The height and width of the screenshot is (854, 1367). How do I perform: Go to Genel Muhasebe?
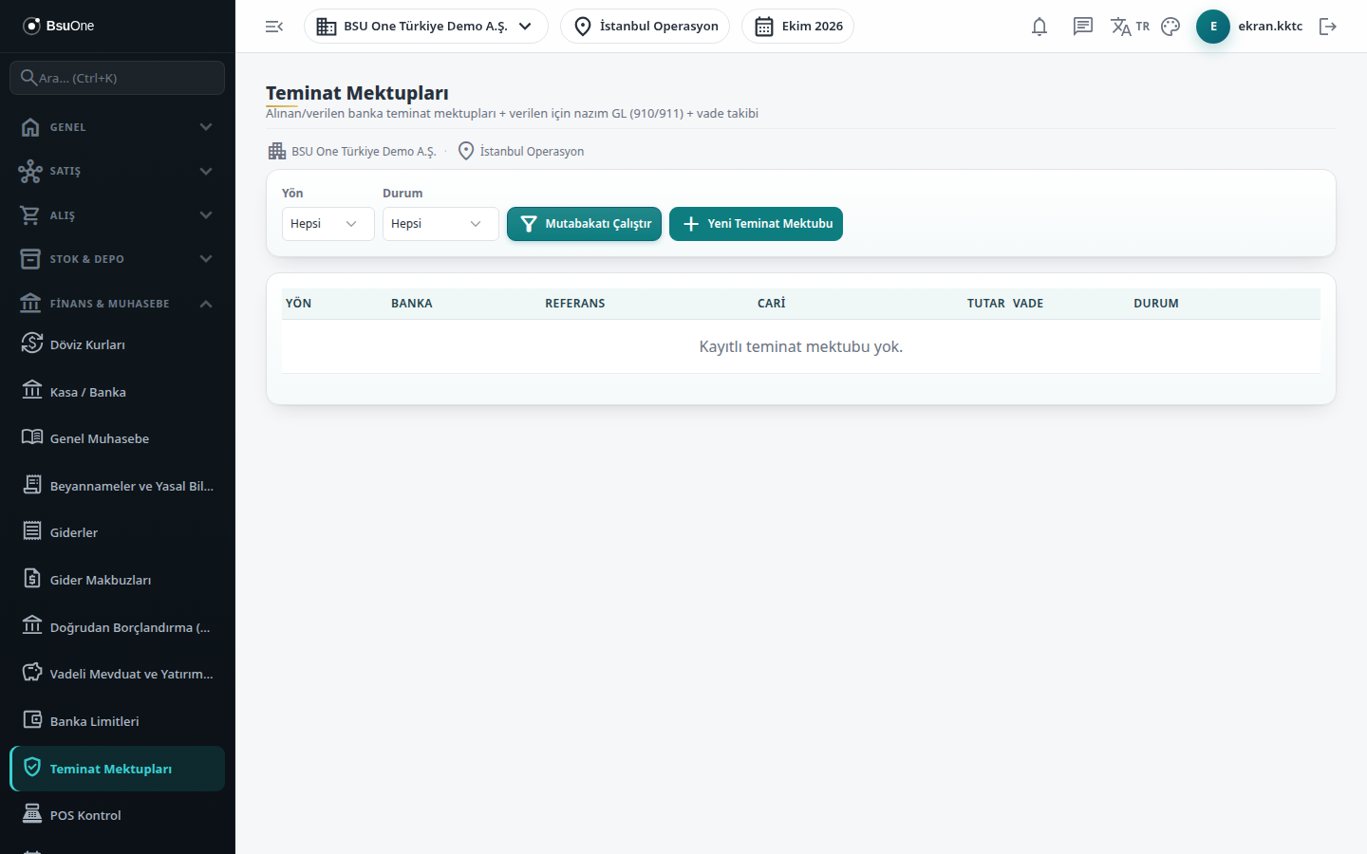[x=118, y=438]
